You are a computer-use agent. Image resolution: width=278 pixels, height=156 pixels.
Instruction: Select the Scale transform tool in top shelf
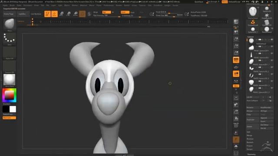pyautogui.click(x=69, y=14)
